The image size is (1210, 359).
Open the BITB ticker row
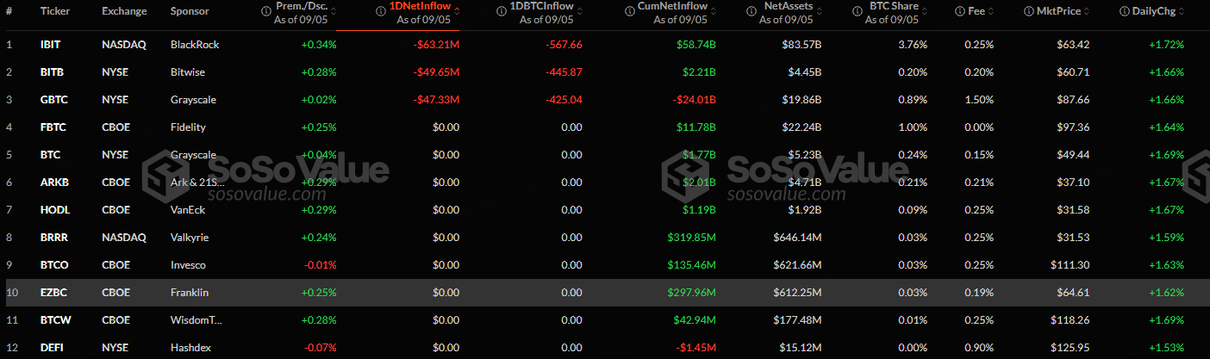tap(52, 71)
